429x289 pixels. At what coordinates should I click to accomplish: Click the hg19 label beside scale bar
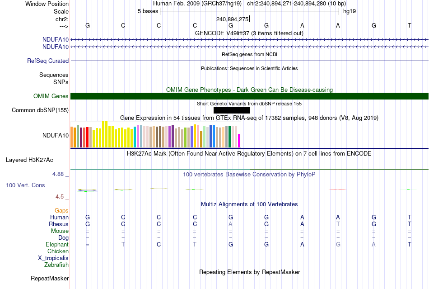point(350,11)
